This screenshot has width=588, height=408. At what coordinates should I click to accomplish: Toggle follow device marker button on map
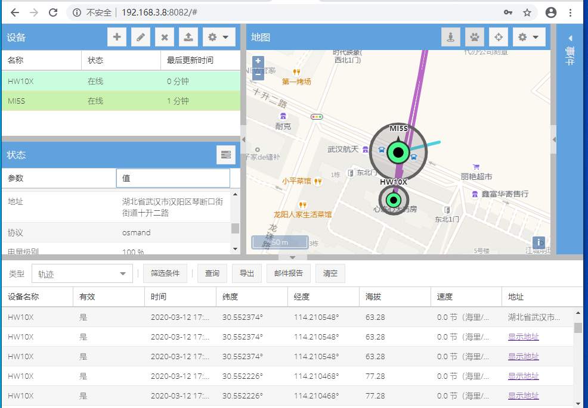451,37
